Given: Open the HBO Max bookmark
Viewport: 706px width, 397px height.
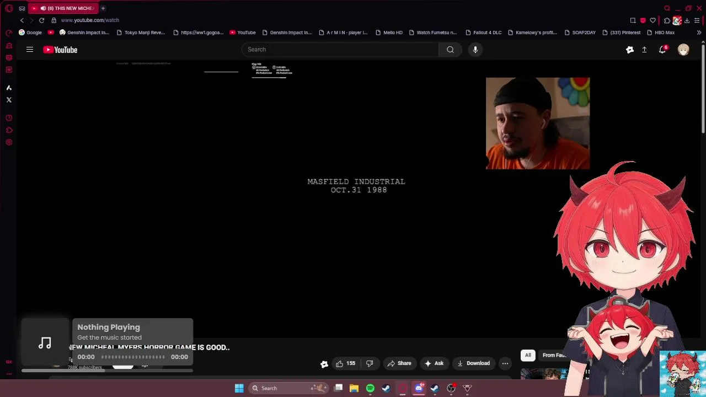Looking at the screenshot, I should [660, 33].
